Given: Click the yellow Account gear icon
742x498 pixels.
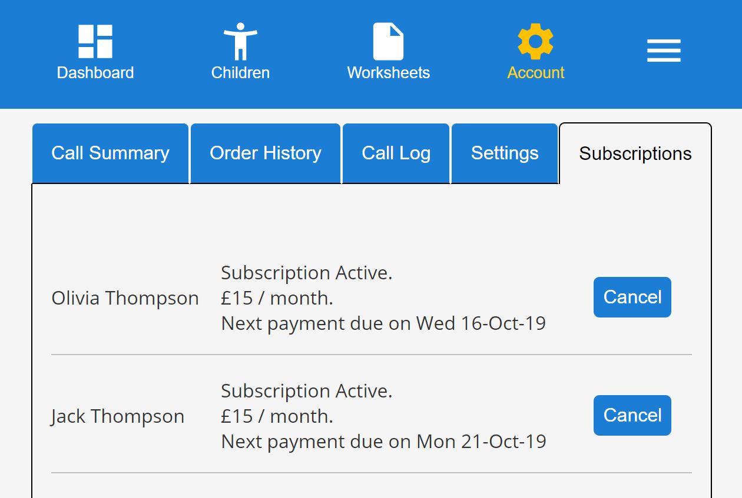Looking at the screenshot, I should 535,41.
